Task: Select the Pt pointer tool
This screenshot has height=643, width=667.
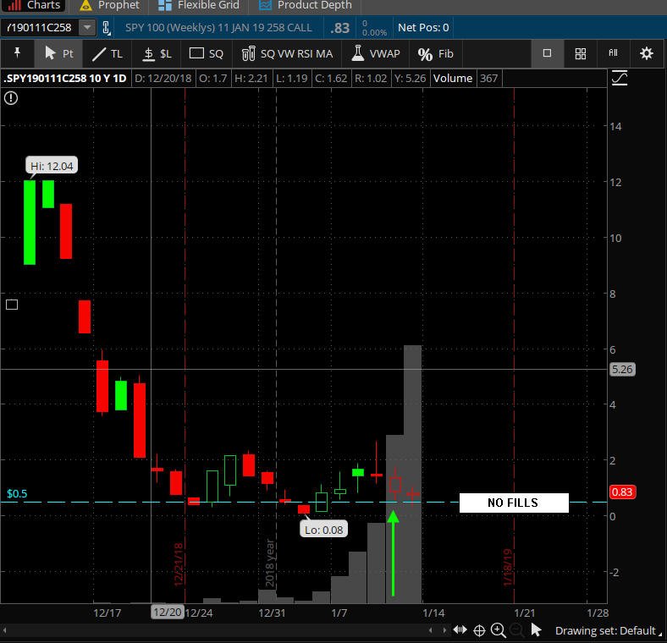Action: [x=58, y=53]
